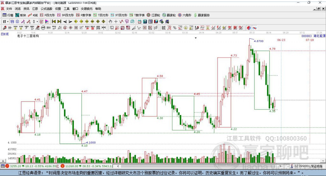
Task: Toggle the highlighted 权 adjustment icon
Action: pyautogui.click(x=42, y=22)
